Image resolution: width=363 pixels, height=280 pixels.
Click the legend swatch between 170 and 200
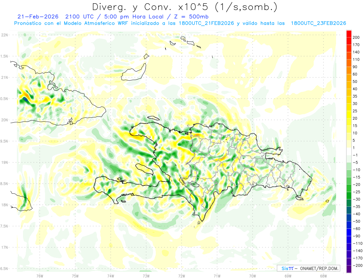[x=349, y=41]
